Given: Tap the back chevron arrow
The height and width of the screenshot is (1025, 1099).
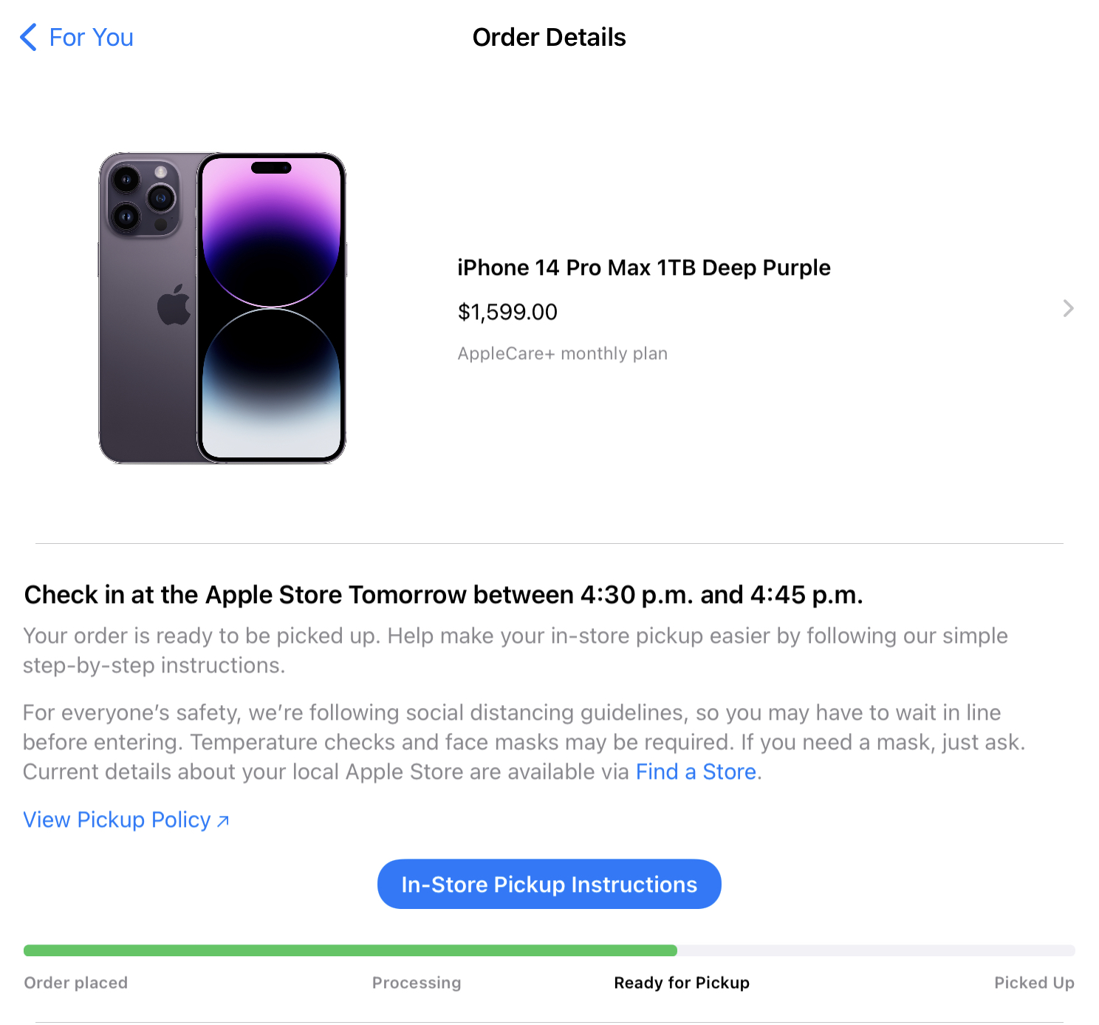Looking at the screenshot, I should [x=28, y=37].
